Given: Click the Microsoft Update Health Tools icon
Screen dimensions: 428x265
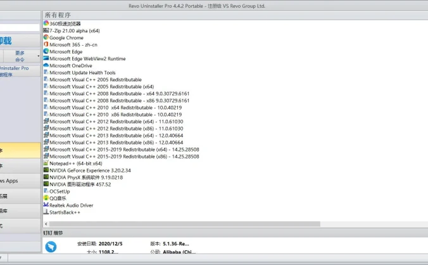Looking at the screenshot, I should (46, 72).
